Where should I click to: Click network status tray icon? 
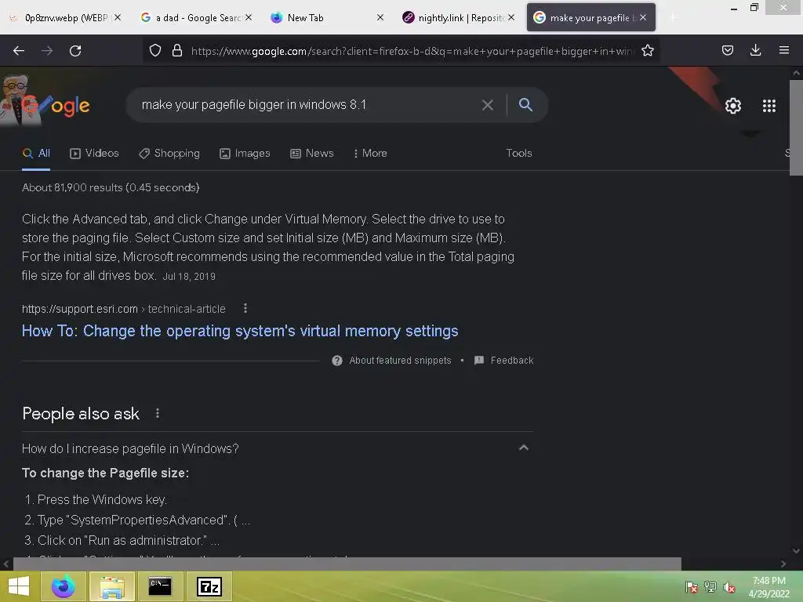tap(710, 587)
